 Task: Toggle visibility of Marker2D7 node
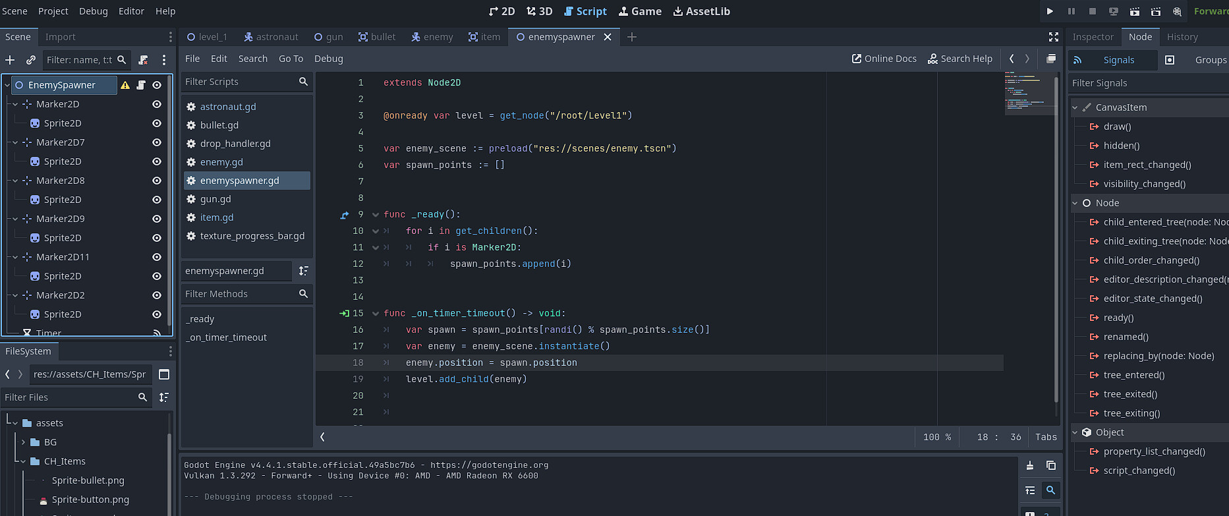coord(157,142)
